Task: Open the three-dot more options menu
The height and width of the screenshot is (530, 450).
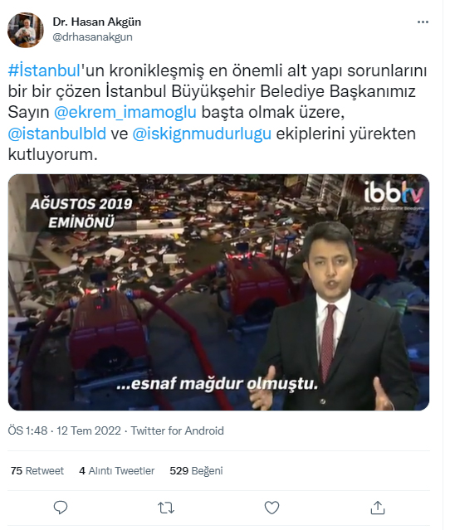Action: coord(423,22)
